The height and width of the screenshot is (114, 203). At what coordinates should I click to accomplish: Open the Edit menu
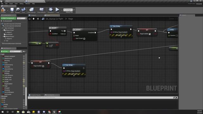click(x=6, y=4)
